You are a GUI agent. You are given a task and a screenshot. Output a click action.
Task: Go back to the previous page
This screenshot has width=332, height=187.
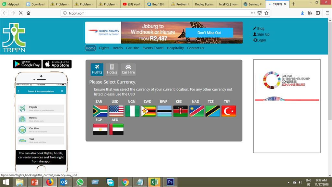5,13
